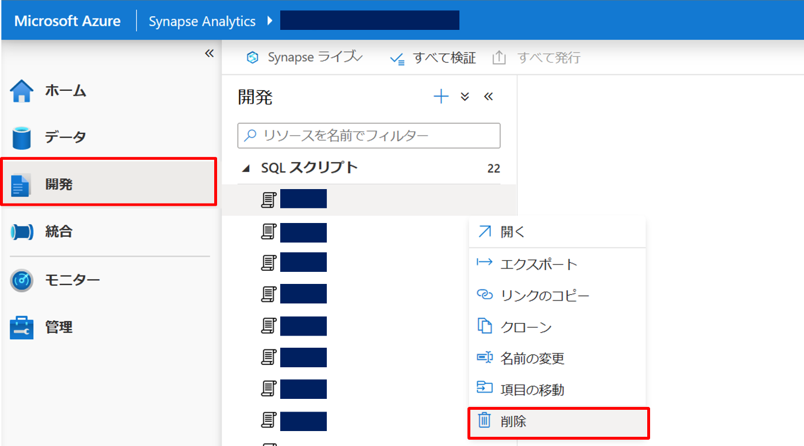Choose エクスポート from the context menu
The image size is (804, 446).
tap(557, 264)
